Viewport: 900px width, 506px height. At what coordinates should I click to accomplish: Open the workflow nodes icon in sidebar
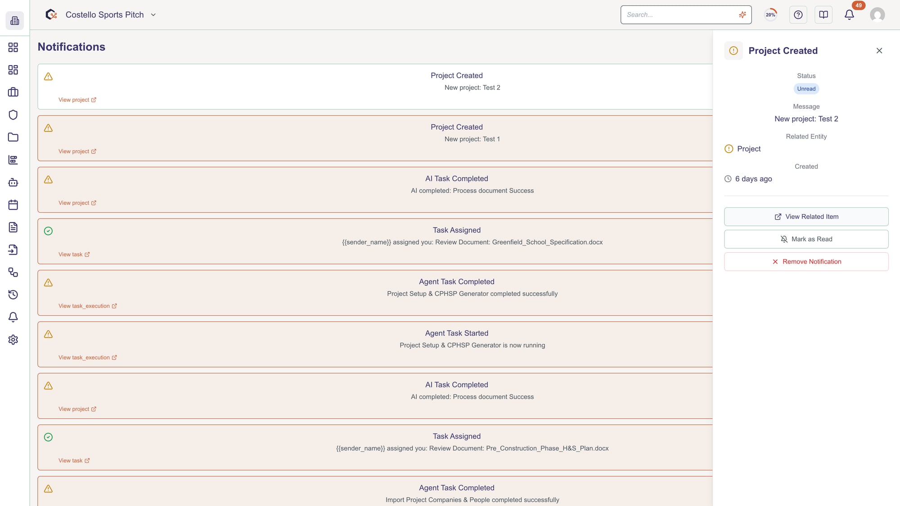13,273
